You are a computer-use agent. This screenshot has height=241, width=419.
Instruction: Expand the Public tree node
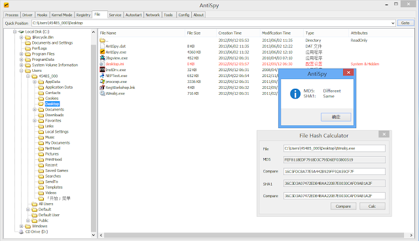pos(28,221)
